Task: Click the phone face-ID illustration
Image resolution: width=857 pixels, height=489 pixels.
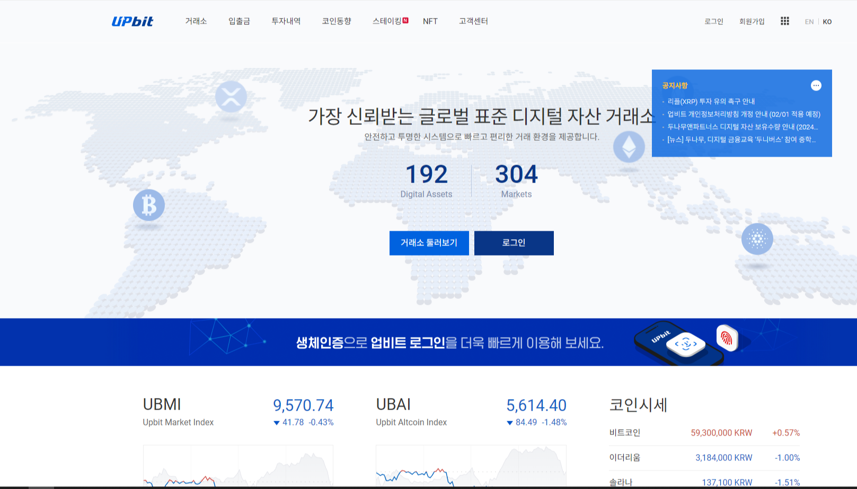Action: (679, 343)
